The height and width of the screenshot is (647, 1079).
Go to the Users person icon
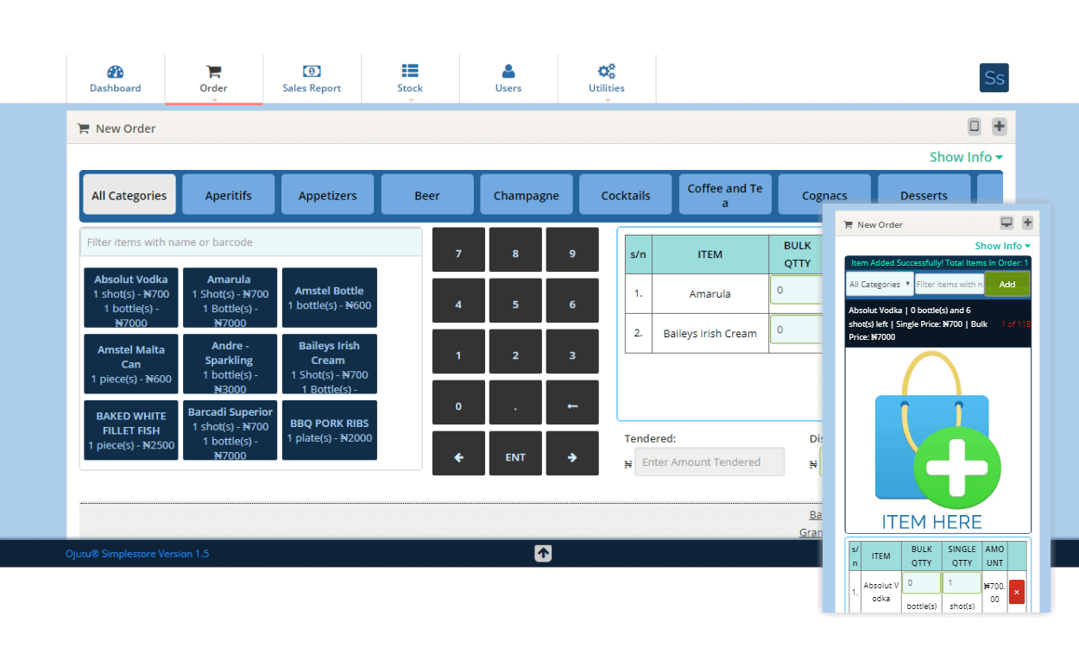pyautogui.click(x=508, y=72)
